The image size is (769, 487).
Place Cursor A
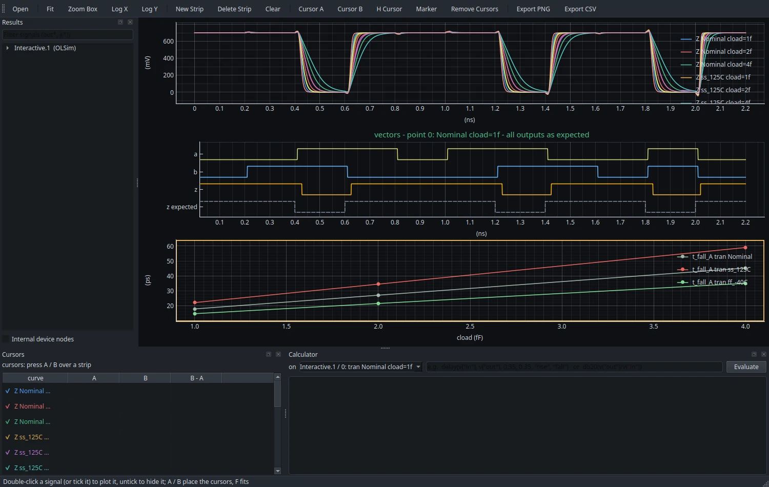click(x=311, y=9)
